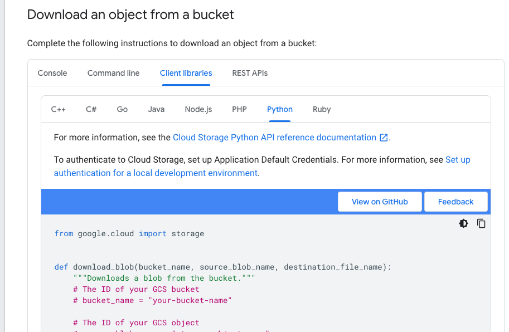Click external link icon after reference documentation
This screenshot has width=509, height=332.
pyautogui.click(x=384, y=138)
